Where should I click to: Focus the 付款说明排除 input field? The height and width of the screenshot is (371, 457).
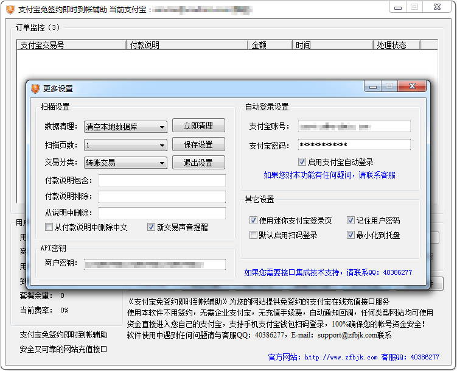(162, 197)
